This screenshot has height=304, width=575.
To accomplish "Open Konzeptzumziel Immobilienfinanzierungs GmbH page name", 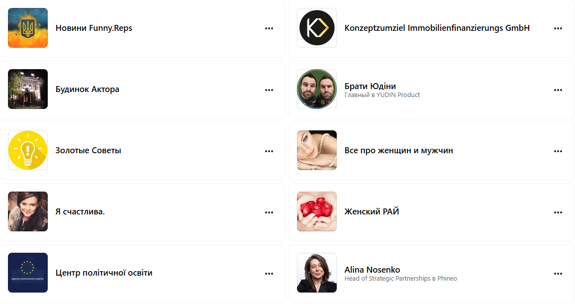I will point(437,28).
